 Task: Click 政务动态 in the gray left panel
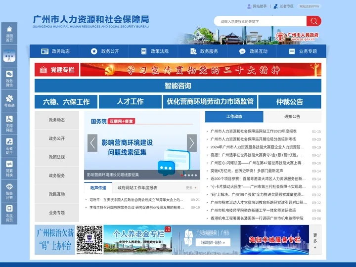click(x=57, y=120)
